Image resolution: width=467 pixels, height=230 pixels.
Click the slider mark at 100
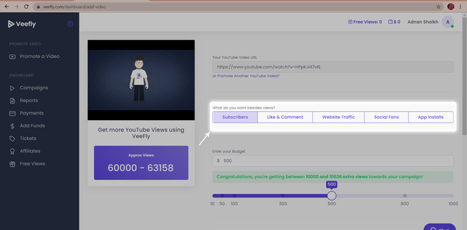[234, 196]
